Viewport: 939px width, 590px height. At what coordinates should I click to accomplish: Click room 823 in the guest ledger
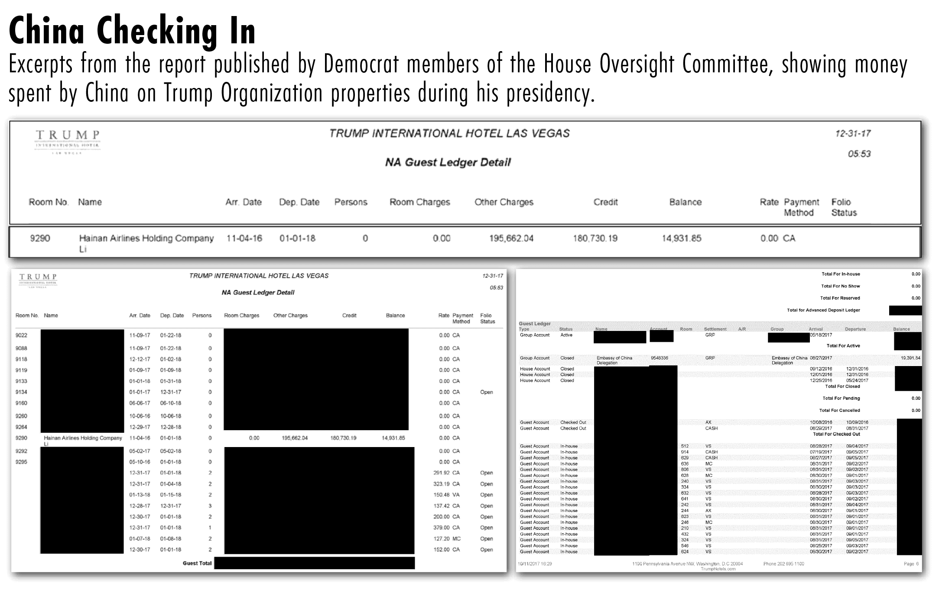pyautogui.click(x=685, y=517)
